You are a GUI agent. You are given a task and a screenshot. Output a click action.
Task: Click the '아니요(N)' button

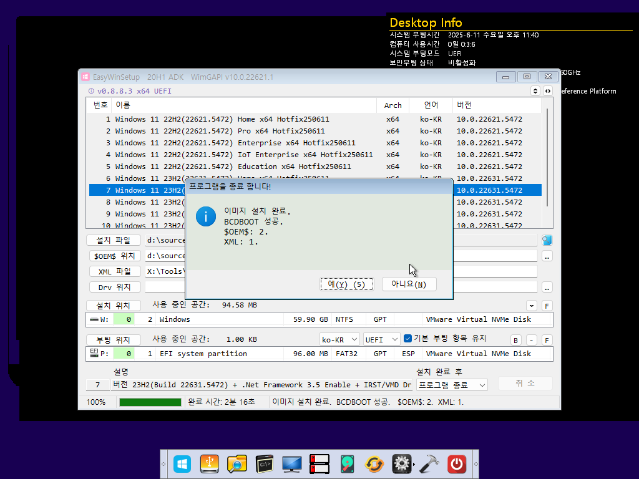(x=409, y=284)
